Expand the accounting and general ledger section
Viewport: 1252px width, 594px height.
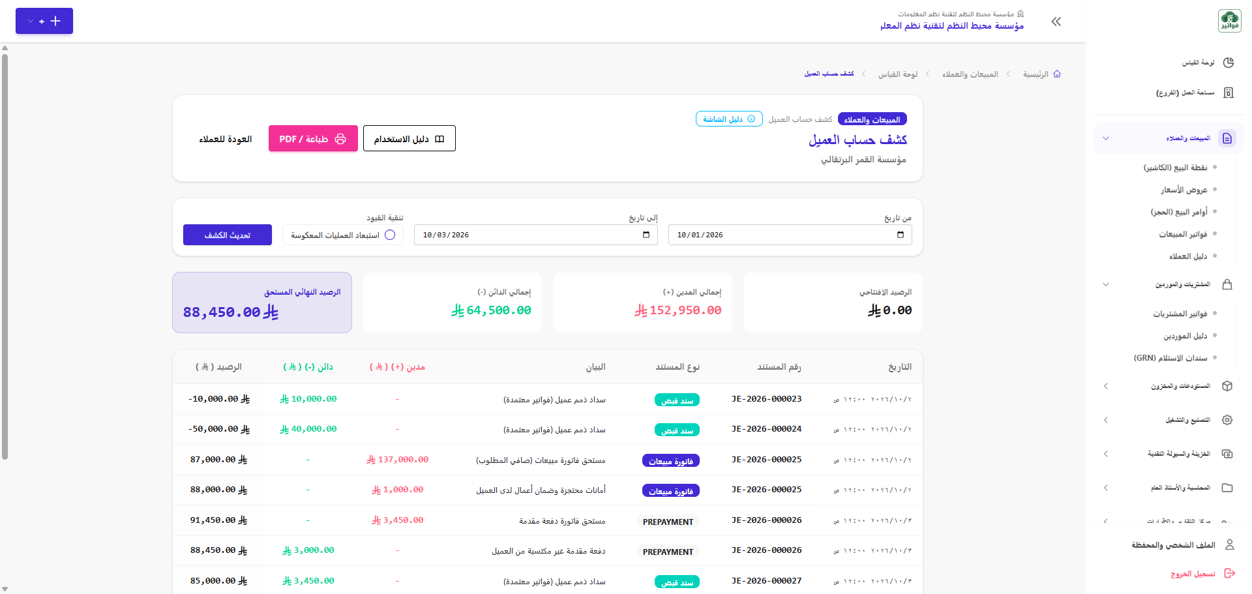point(1106,488)
